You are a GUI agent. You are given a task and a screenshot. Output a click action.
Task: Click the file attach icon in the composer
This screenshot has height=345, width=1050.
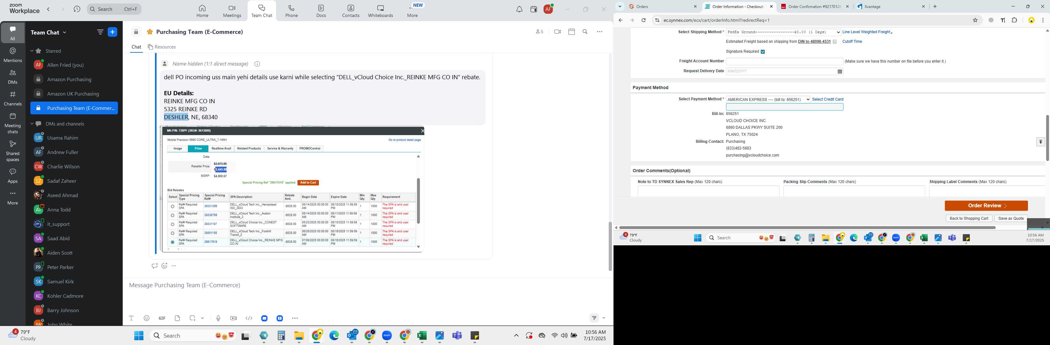pos(177,318)
